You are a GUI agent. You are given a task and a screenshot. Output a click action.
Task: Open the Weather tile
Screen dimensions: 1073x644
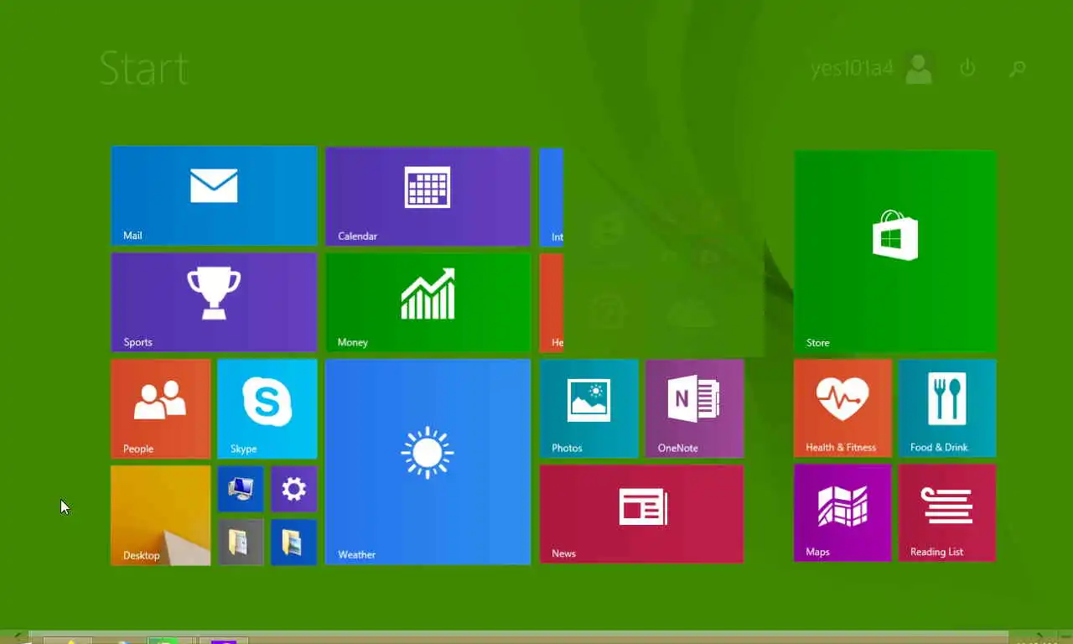(428, 462)
